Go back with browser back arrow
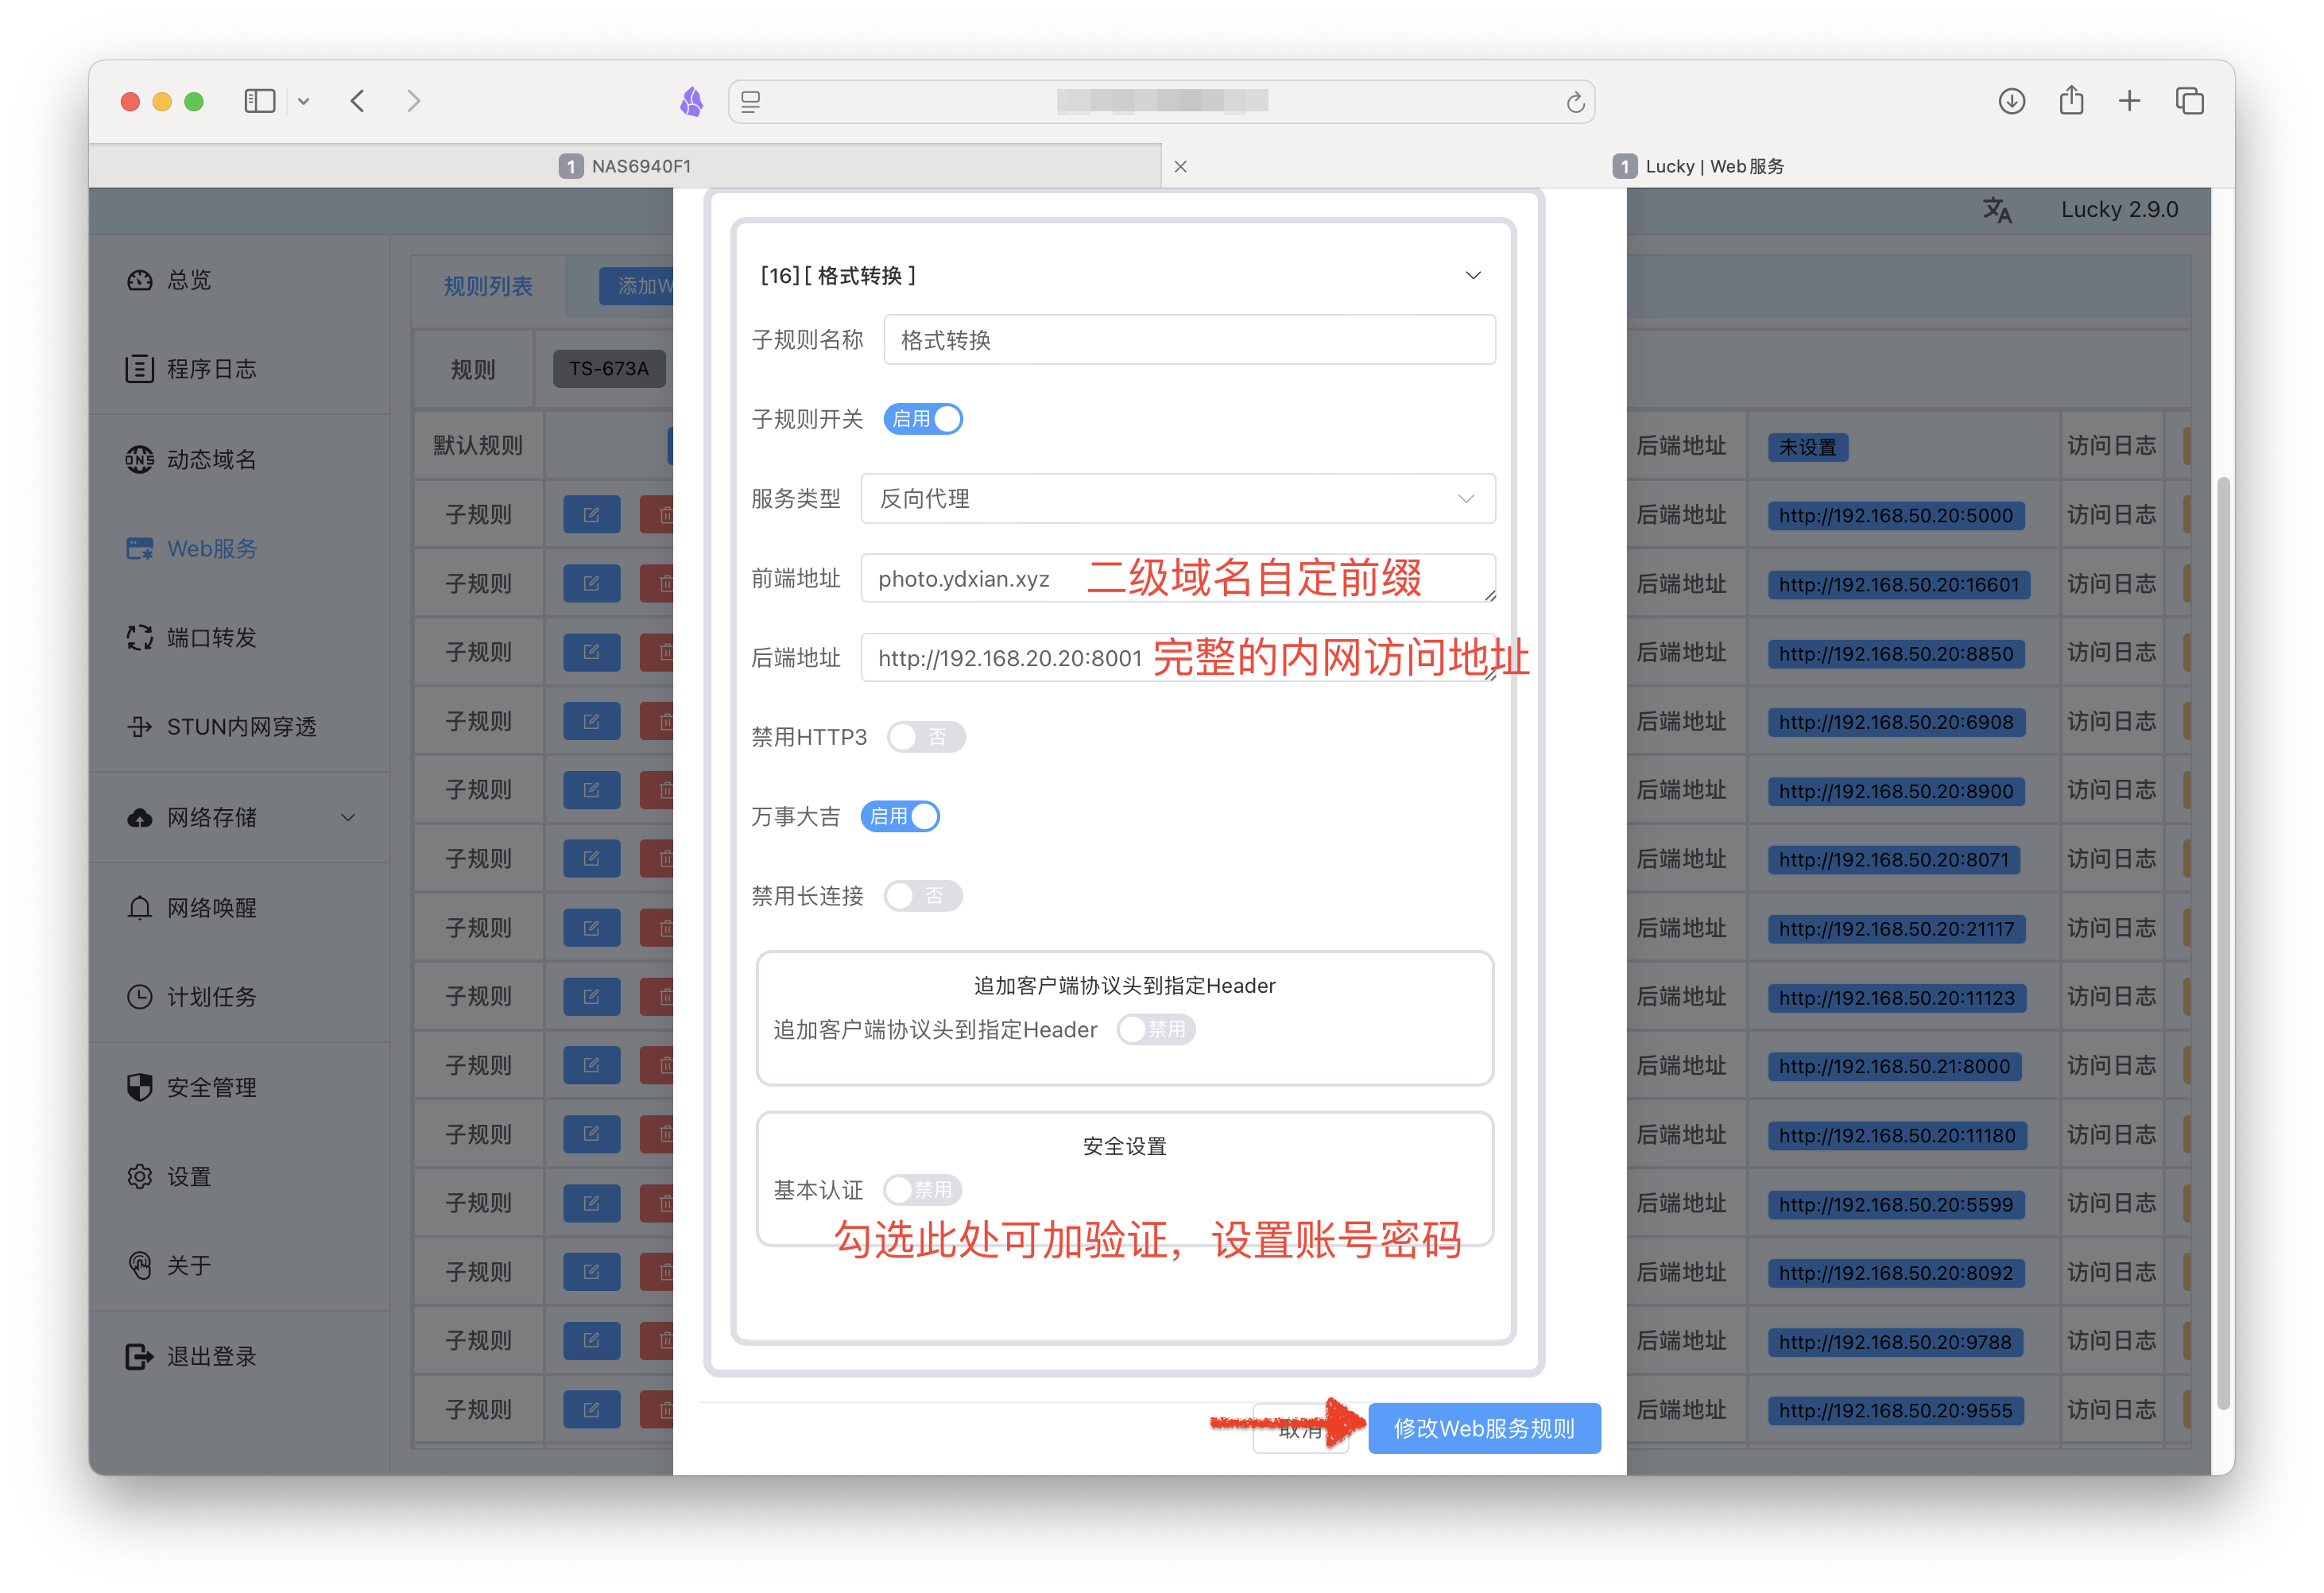2324x1593 pixels. (357, 101)
